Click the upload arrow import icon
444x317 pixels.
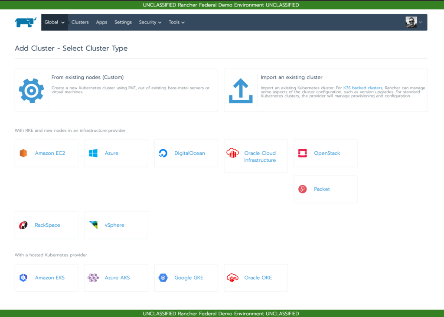click(241, 91)
